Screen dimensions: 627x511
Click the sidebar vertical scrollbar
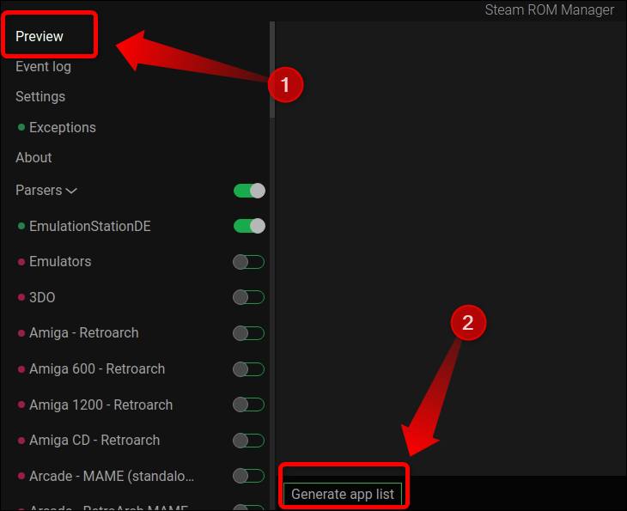[x=272, y=70]
